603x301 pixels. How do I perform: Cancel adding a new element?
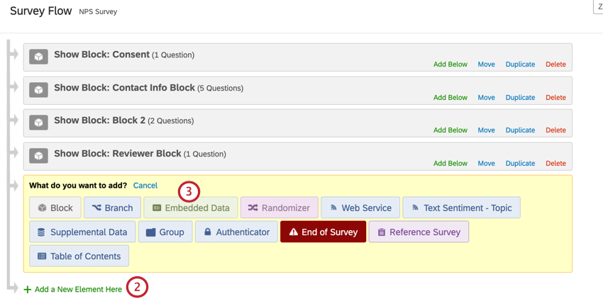[x=145, y=186]
